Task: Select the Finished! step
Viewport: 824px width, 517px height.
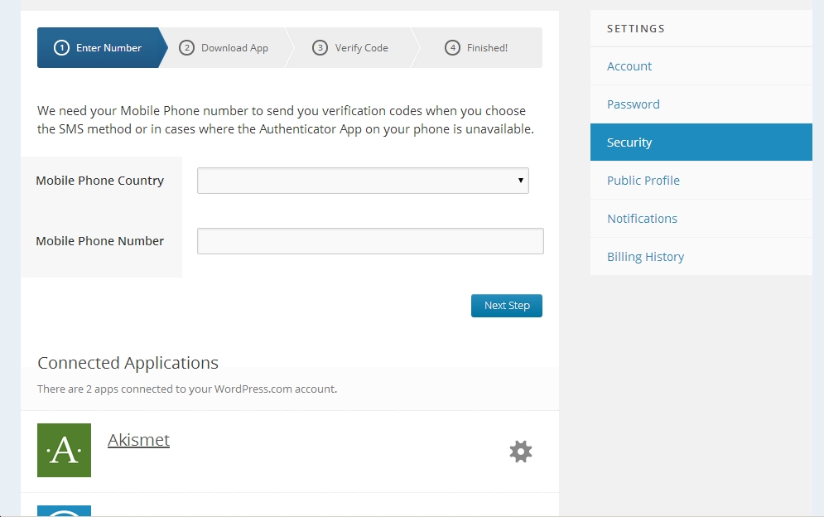Action: (487, 48)
